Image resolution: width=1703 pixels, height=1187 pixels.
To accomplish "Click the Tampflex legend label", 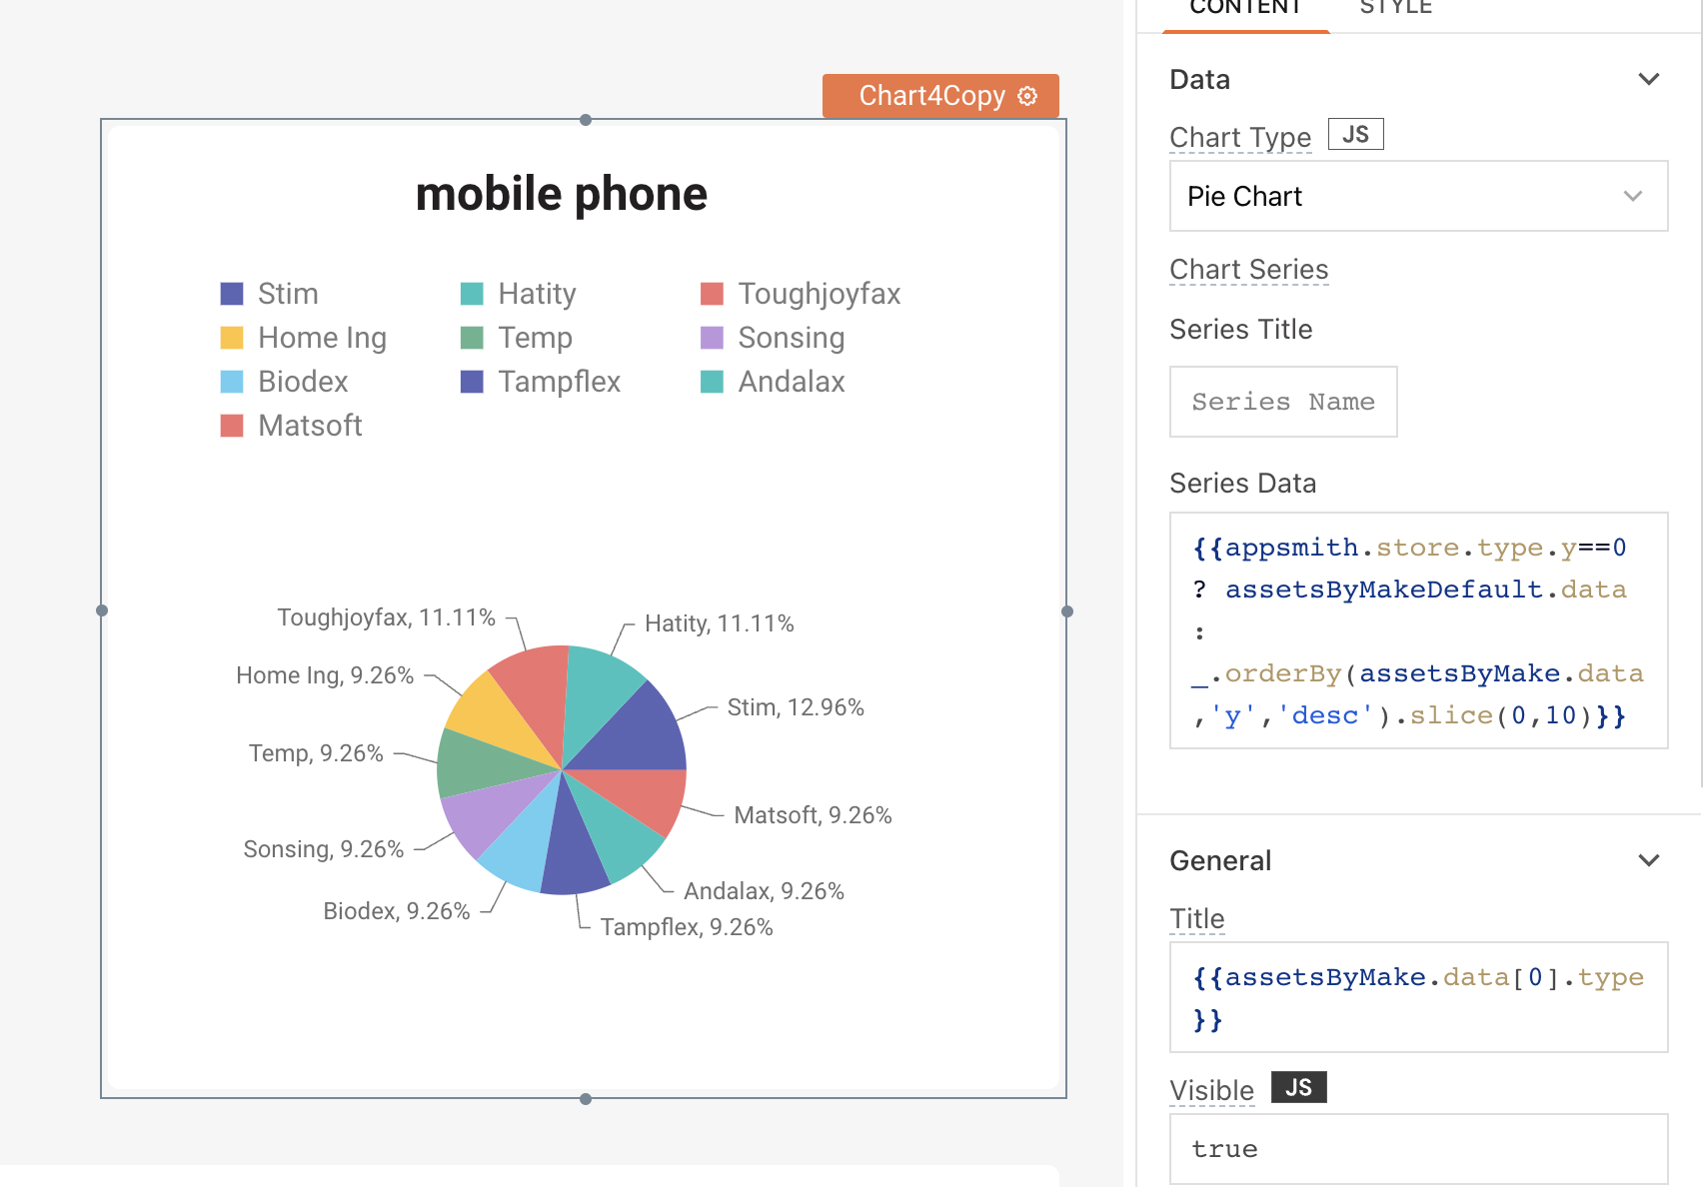I will click(x=559, y=382).
